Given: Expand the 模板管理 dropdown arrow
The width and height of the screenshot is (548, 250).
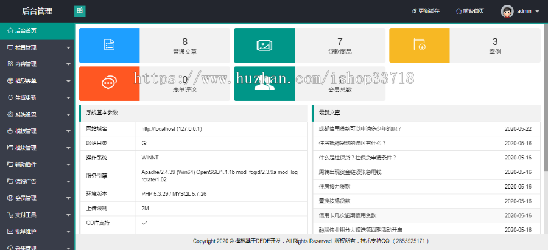Looking at the screenshot, I should coord(68,131).
